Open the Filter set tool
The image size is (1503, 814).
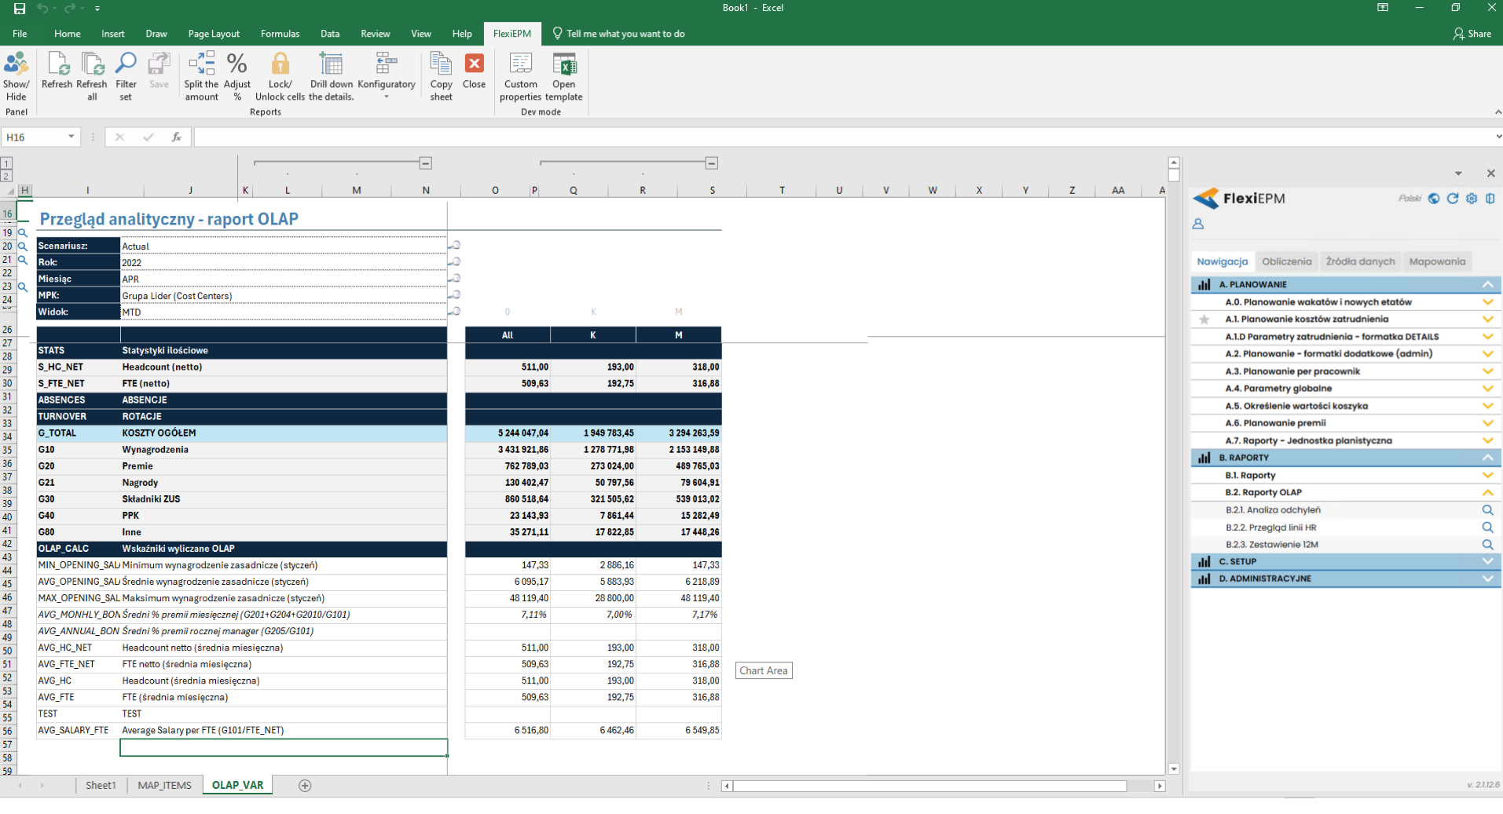(126, 75)
